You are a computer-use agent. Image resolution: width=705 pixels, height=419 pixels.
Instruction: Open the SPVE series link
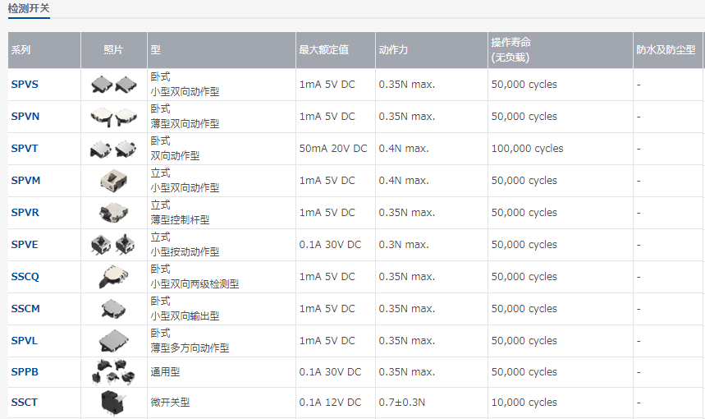click(x=25, y=245)
